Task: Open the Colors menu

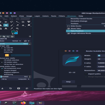Action: pos(45,16)
